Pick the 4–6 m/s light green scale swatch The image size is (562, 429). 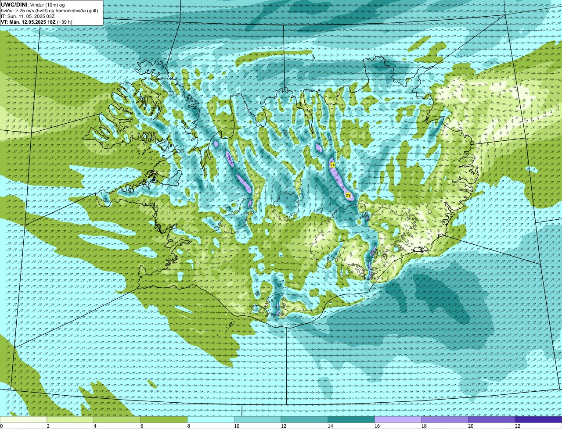117,419
